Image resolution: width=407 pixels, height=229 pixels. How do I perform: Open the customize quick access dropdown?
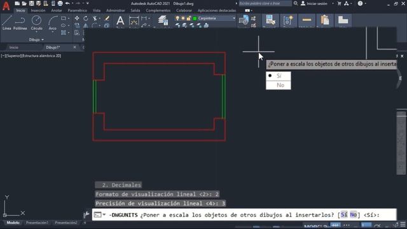pyautogui.click(x=88, y=3)
